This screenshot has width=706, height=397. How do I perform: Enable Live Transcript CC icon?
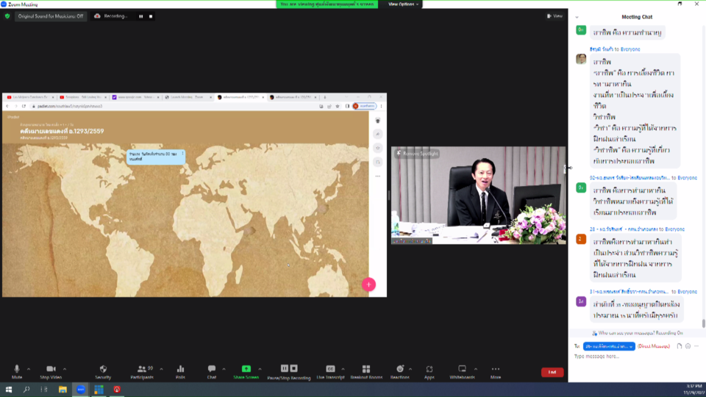click(x=330, y=369)
